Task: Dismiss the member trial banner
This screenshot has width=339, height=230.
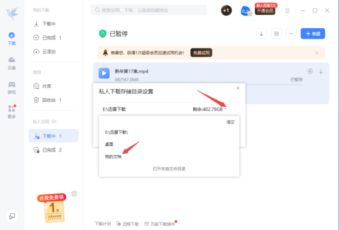Action: click(317, 53)
